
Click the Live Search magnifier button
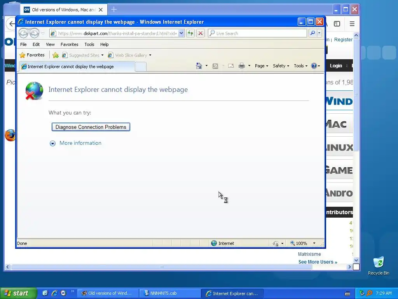(x=312, y=33)
